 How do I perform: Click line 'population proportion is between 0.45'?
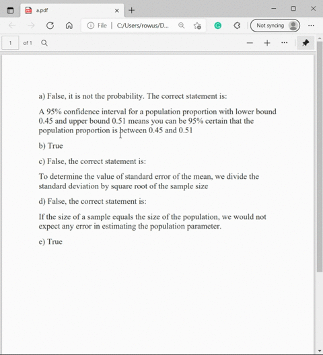pyautogui.click(x=116, y=130)
